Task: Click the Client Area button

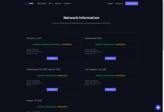Action: coord(132,4)
